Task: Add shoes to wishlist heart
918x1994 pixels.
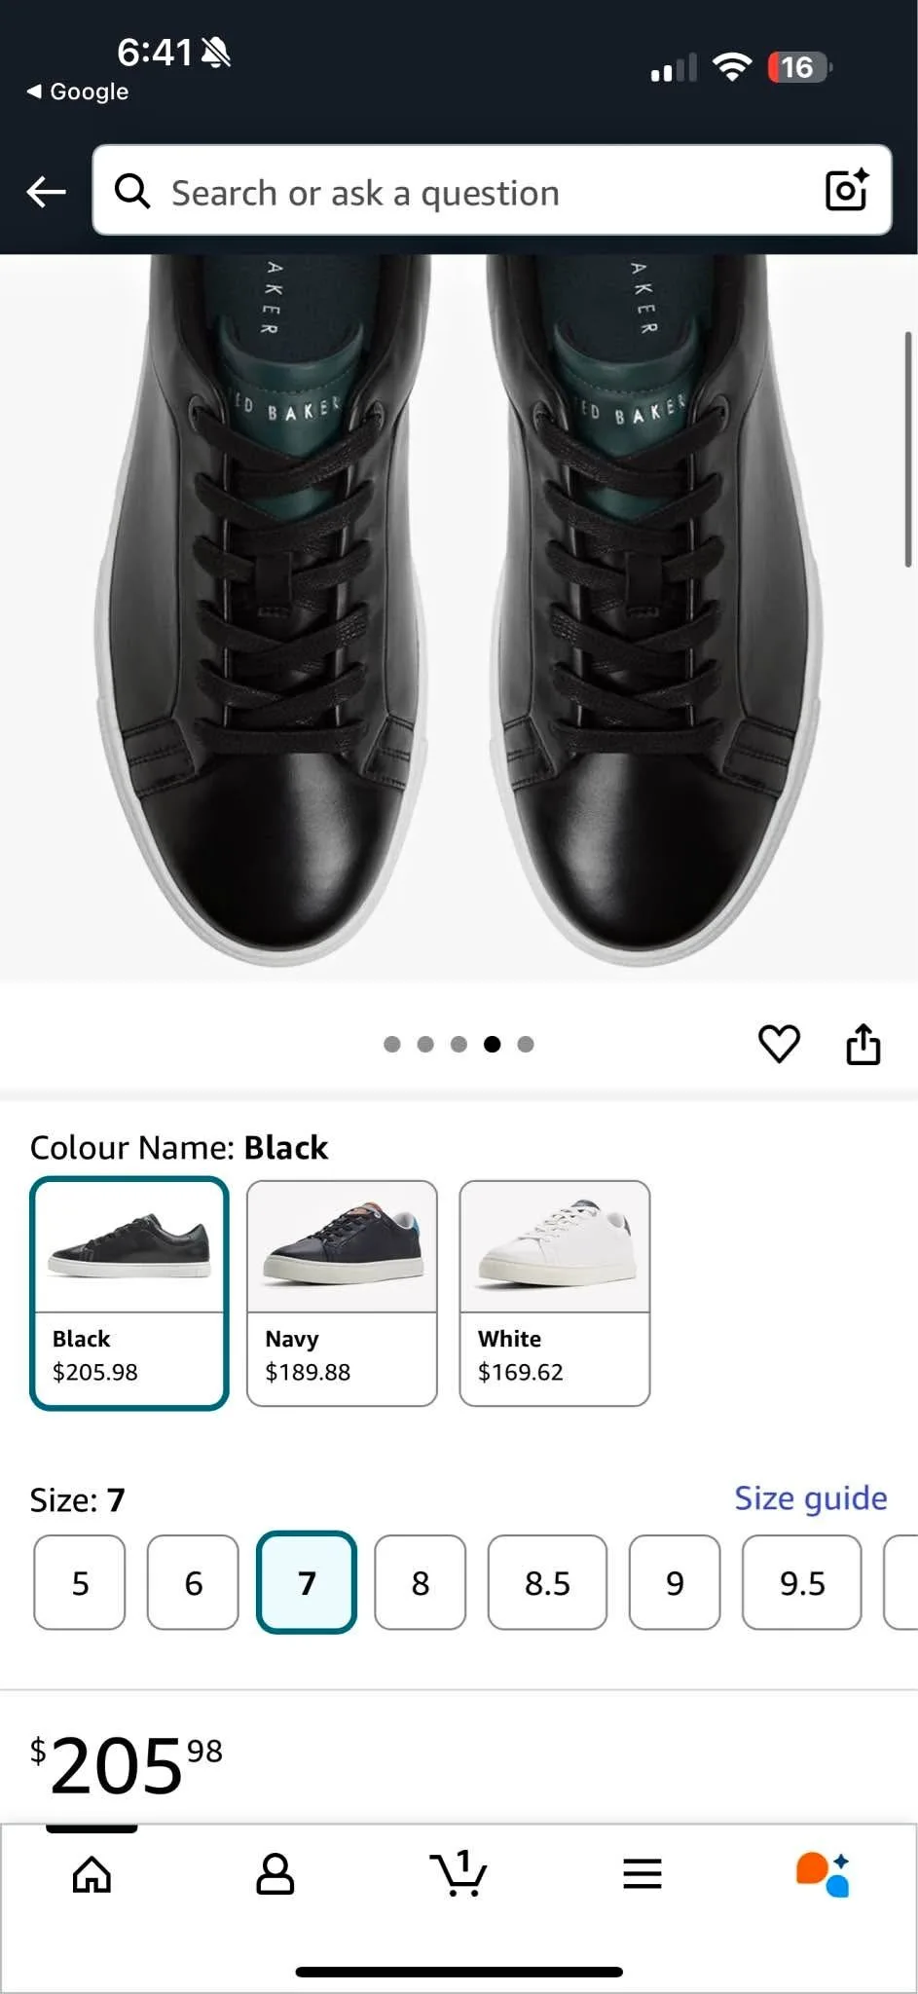Action: 779,1044
